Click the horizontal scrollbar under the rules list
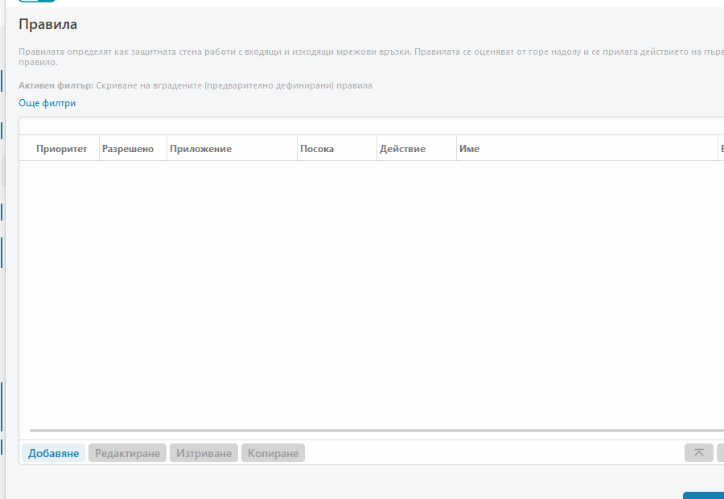724x499 pixels. coord(370,431)
